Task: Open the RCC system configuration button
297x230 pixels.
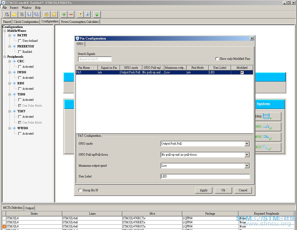Action: [x=268, y=147]
